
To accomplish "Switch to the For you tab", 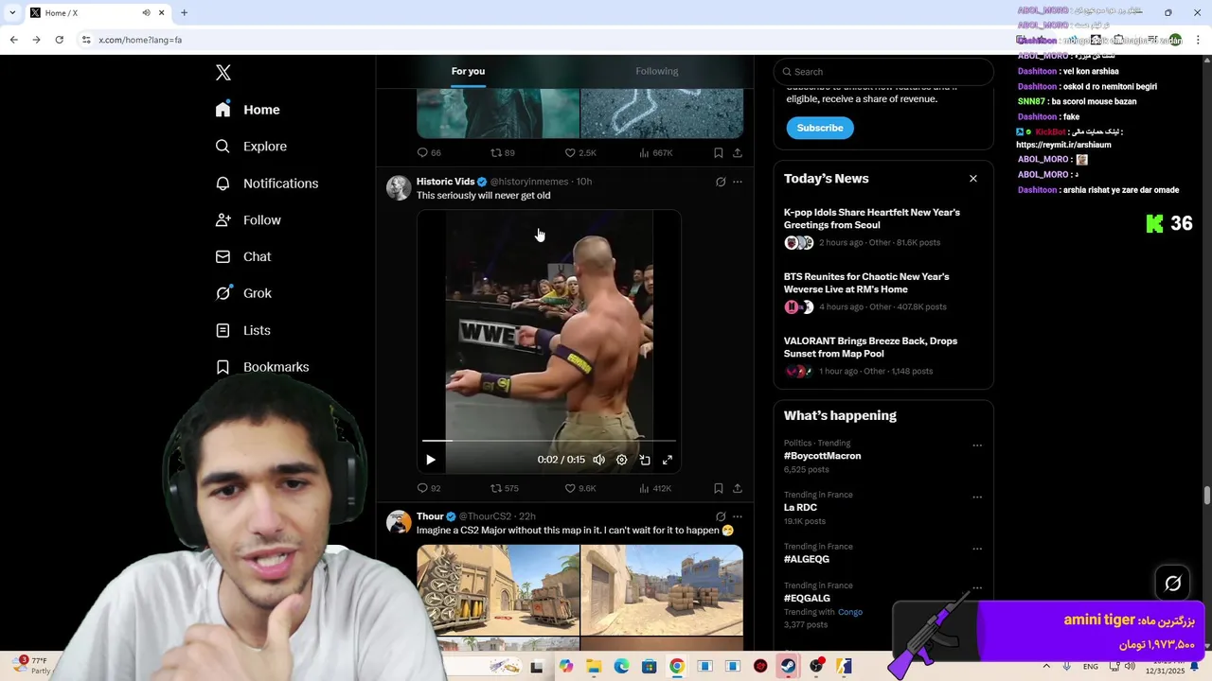I will point(468,71).
